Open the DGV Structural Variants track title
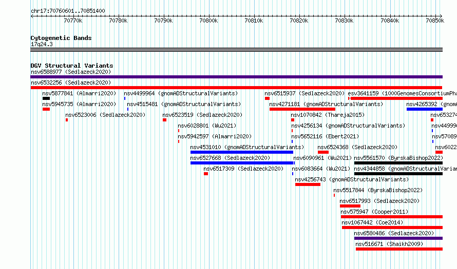This screenshot has height=269, width=457. (x=72, y=66)
